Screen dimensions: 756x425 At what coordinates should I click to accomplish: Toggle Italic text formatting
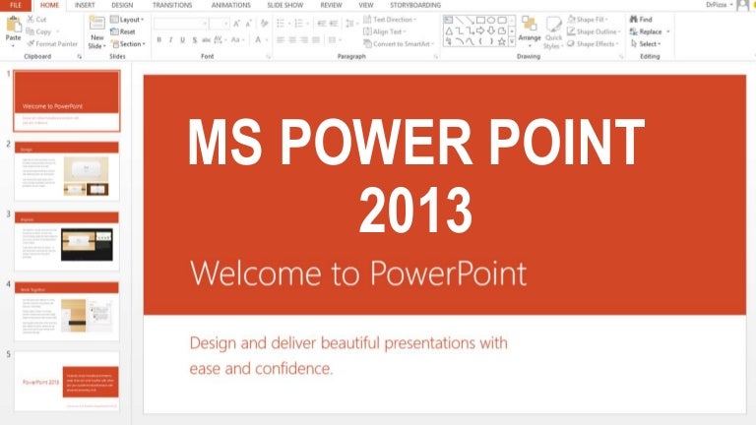[x=170, y=40]
